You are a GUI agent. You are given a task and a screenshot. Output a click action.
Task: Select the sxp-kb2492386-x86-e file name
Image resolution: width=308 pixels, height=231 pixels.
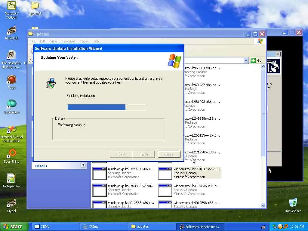202,119
